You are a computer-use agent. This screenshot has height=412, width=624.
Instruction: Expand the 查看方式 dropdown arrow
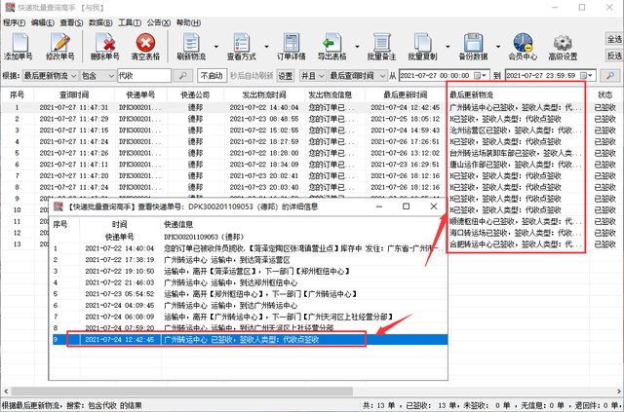[266, 47]
